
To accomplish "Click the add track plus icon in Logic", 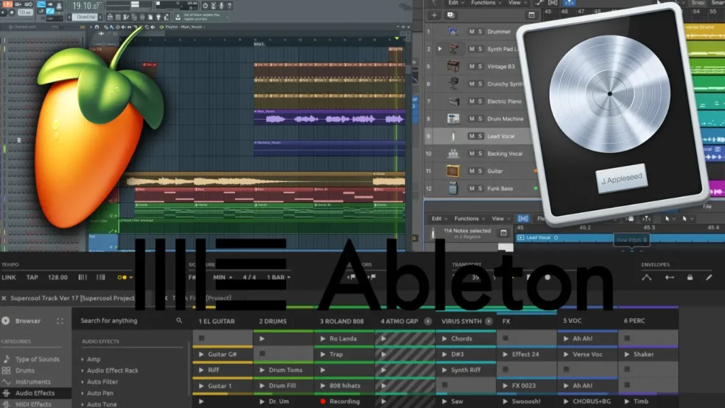I will point(434,15).
